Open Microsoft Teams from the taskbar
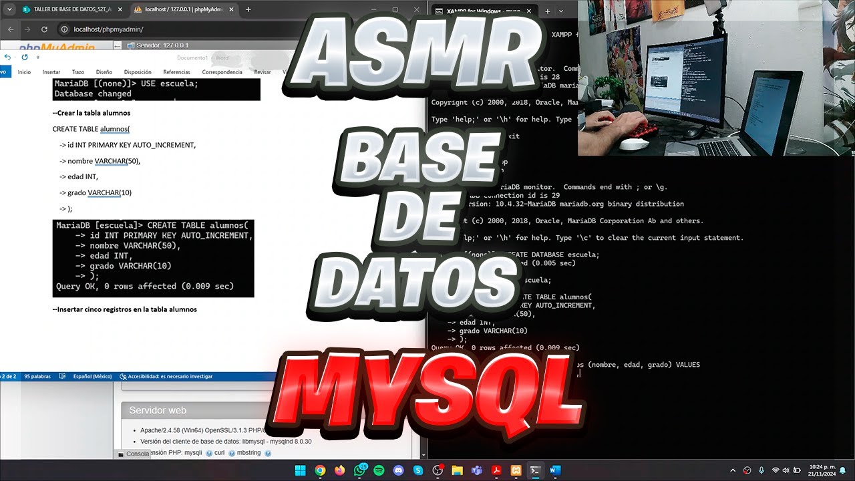855x481 pixels. click(x=478, y=470)
